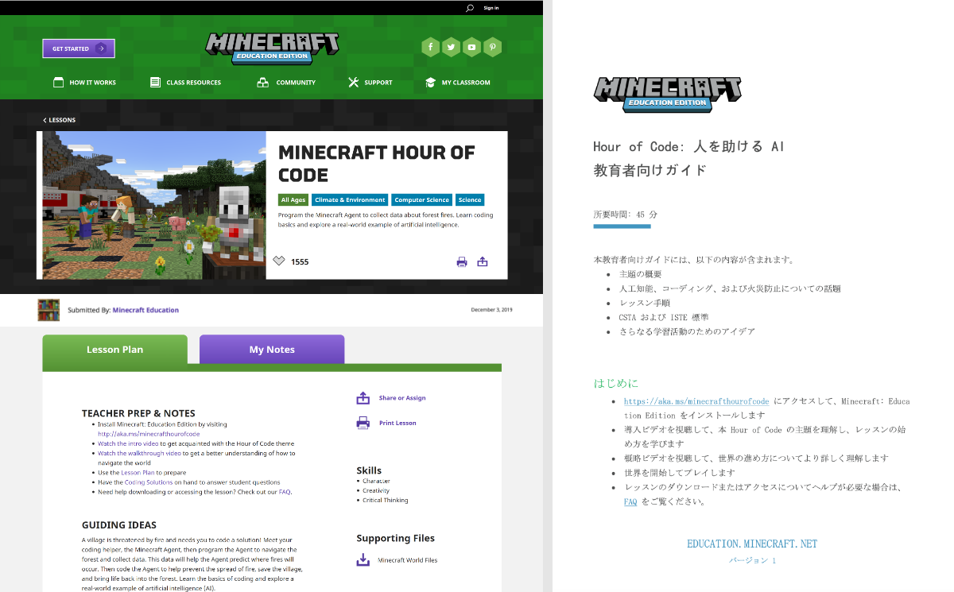Click the Twitter social icon
954x592 pixels.
click(x=451, y=47)
